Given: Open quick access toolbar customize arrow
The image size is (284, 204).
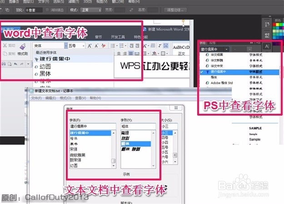Looking at the screenshot, I should click(x=28, y=64).
